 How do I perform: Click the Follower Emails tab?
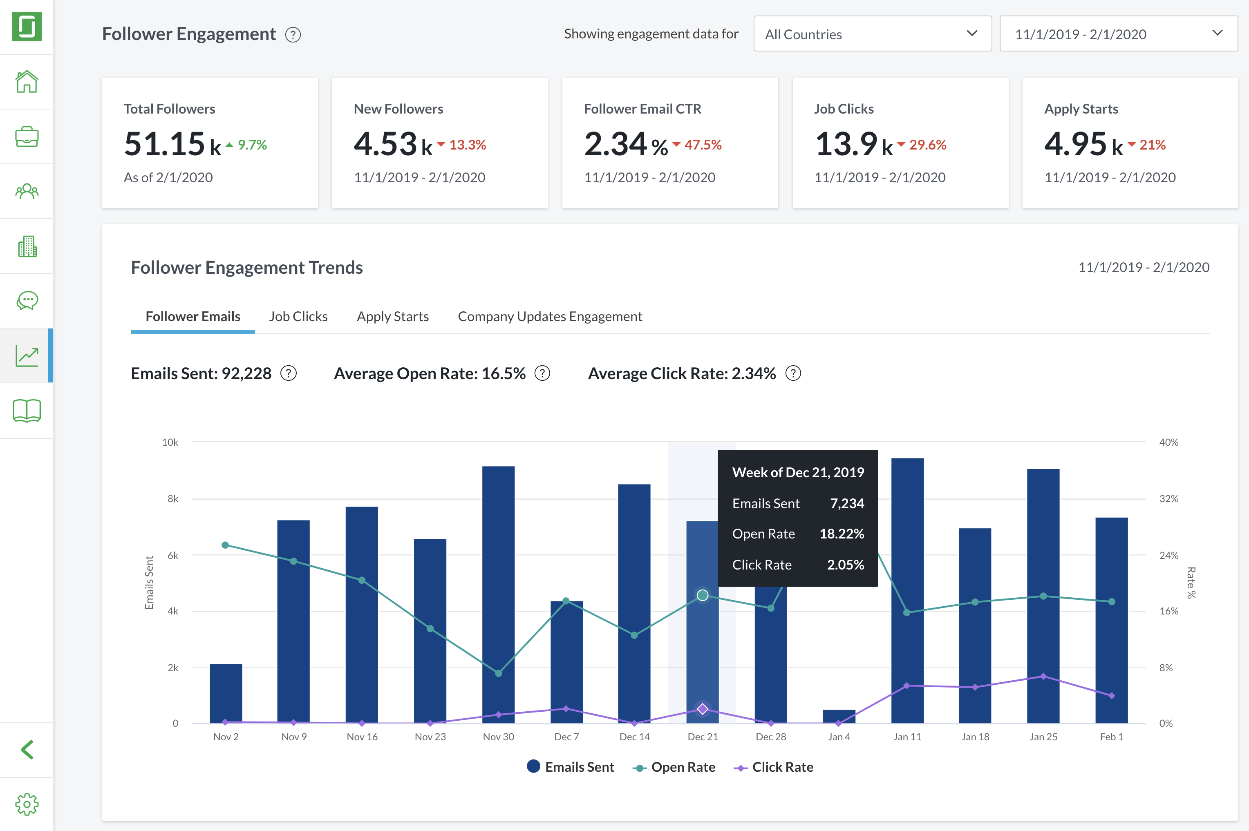[x=192, y=316]
